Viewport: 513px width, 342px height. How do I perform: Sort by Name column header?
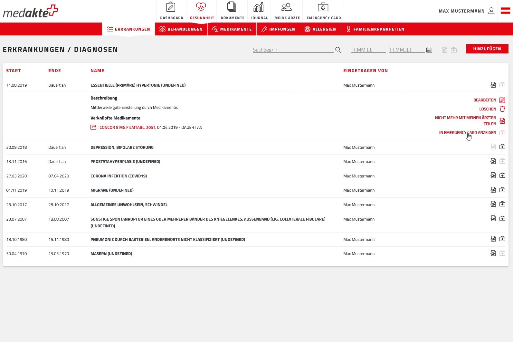click(x=97, y=71)
